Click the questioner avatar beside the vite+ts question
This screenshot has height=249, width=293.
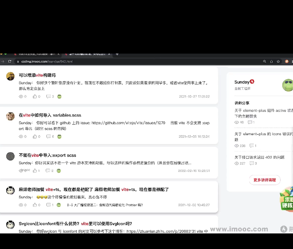[x=10, y=191]
